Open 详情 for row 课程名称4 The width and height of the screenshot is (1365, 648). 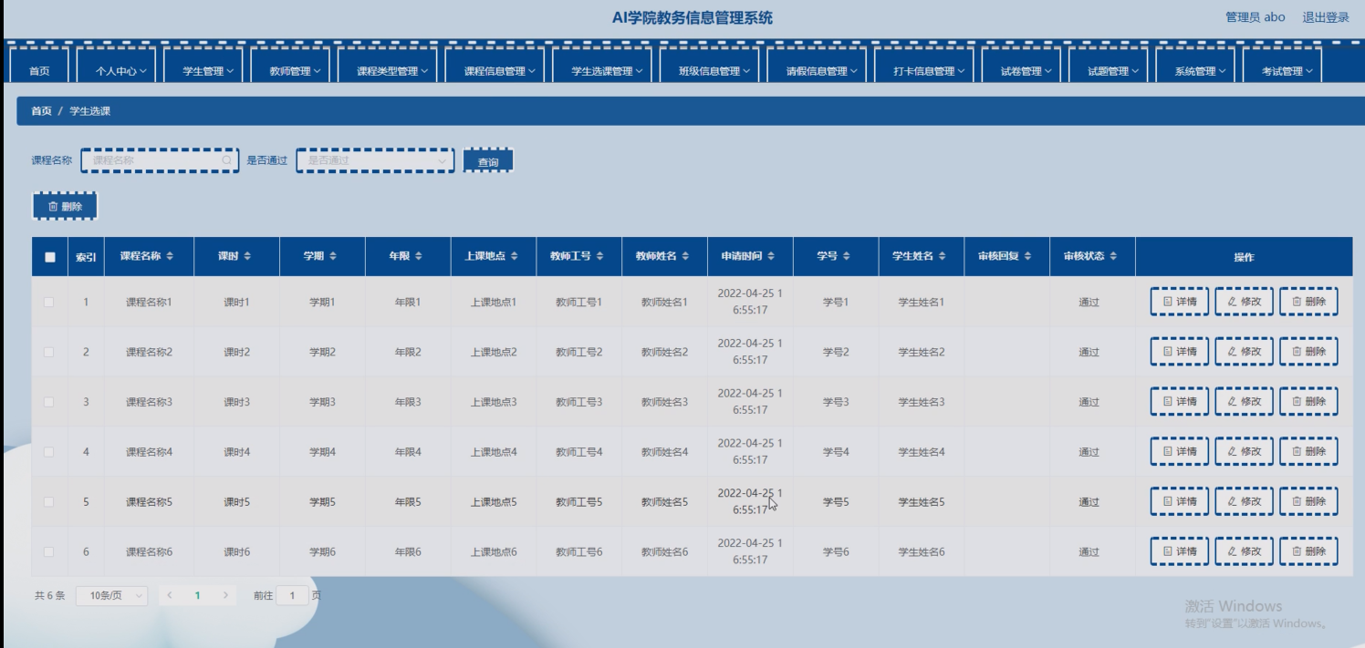pyautogui.click(x=1179, y=452)
